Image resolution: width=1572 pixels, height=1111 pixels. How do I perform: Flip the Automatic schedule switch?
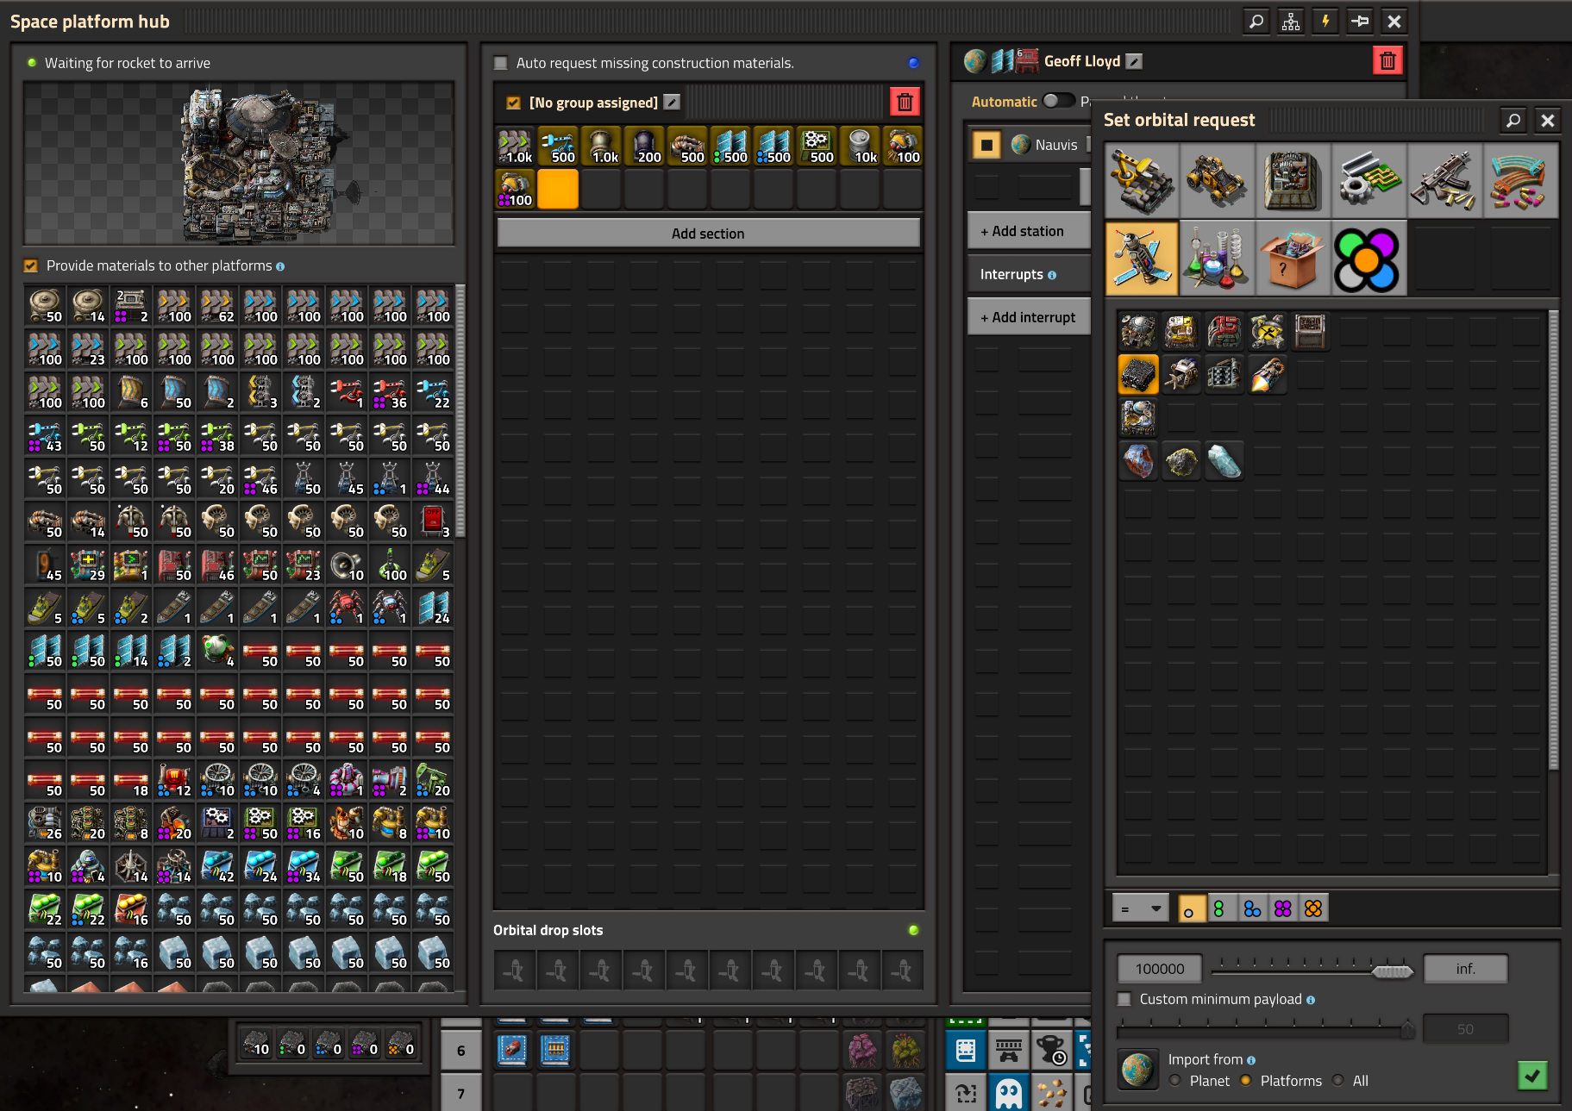[1058, 101]
